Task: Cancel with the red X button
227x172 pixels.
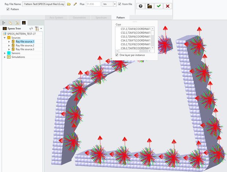Action: tap(167, 6)
